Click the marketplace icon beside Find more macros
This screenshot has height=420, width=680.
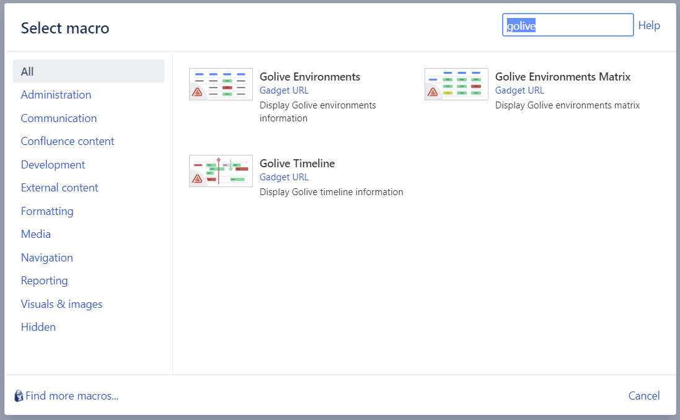19,396
